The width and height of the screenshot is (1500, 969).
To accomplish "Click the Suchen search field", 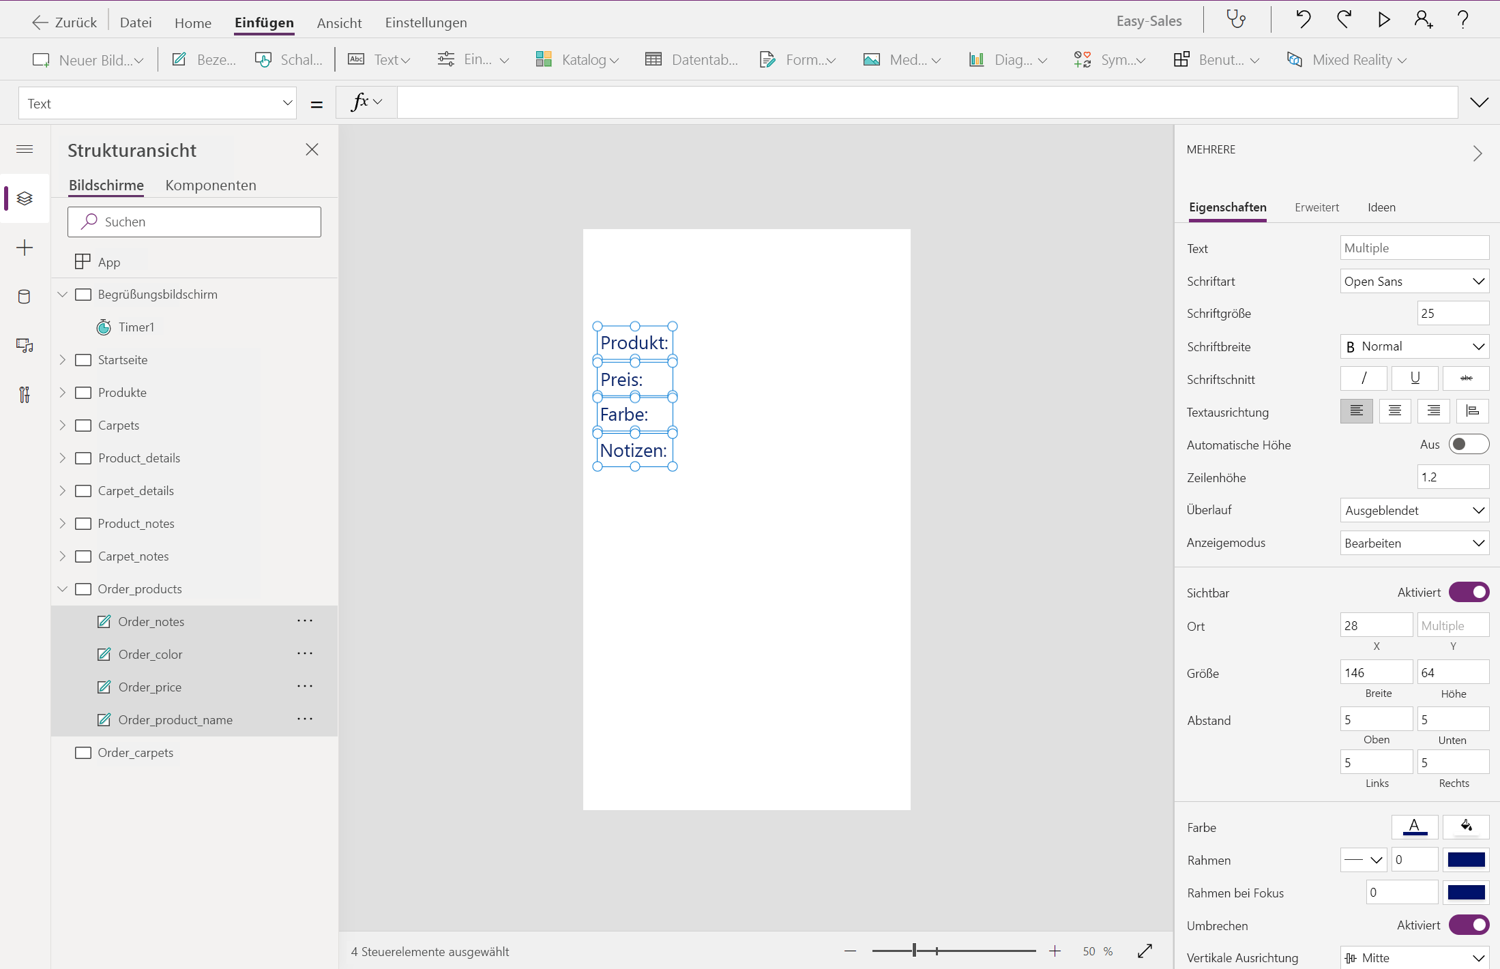I will point(194,222).
